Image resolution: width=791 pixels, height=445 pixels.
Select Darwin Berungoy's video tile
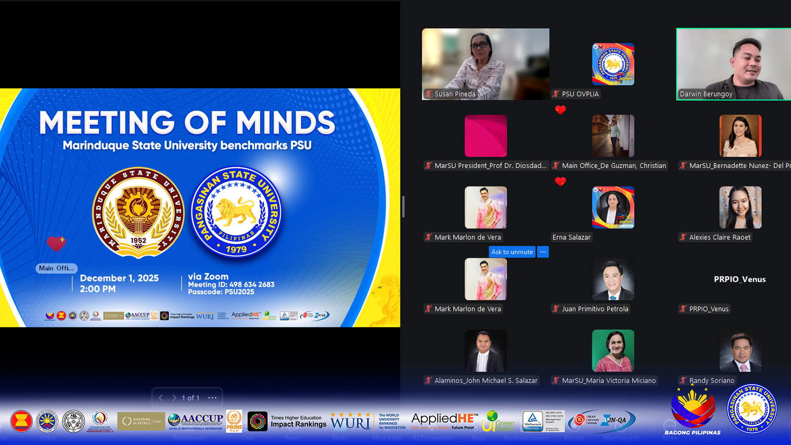coord(734,64)
